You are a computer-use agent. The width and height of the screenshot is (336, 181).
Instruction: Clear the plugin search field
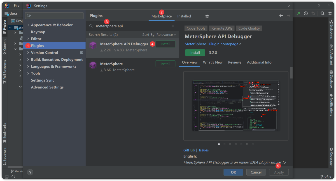(173, 26)
